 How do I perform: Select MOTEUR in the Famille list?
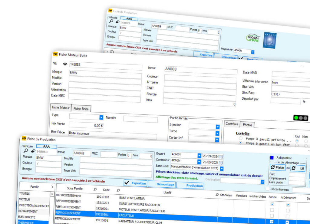(x=34, y=199)
